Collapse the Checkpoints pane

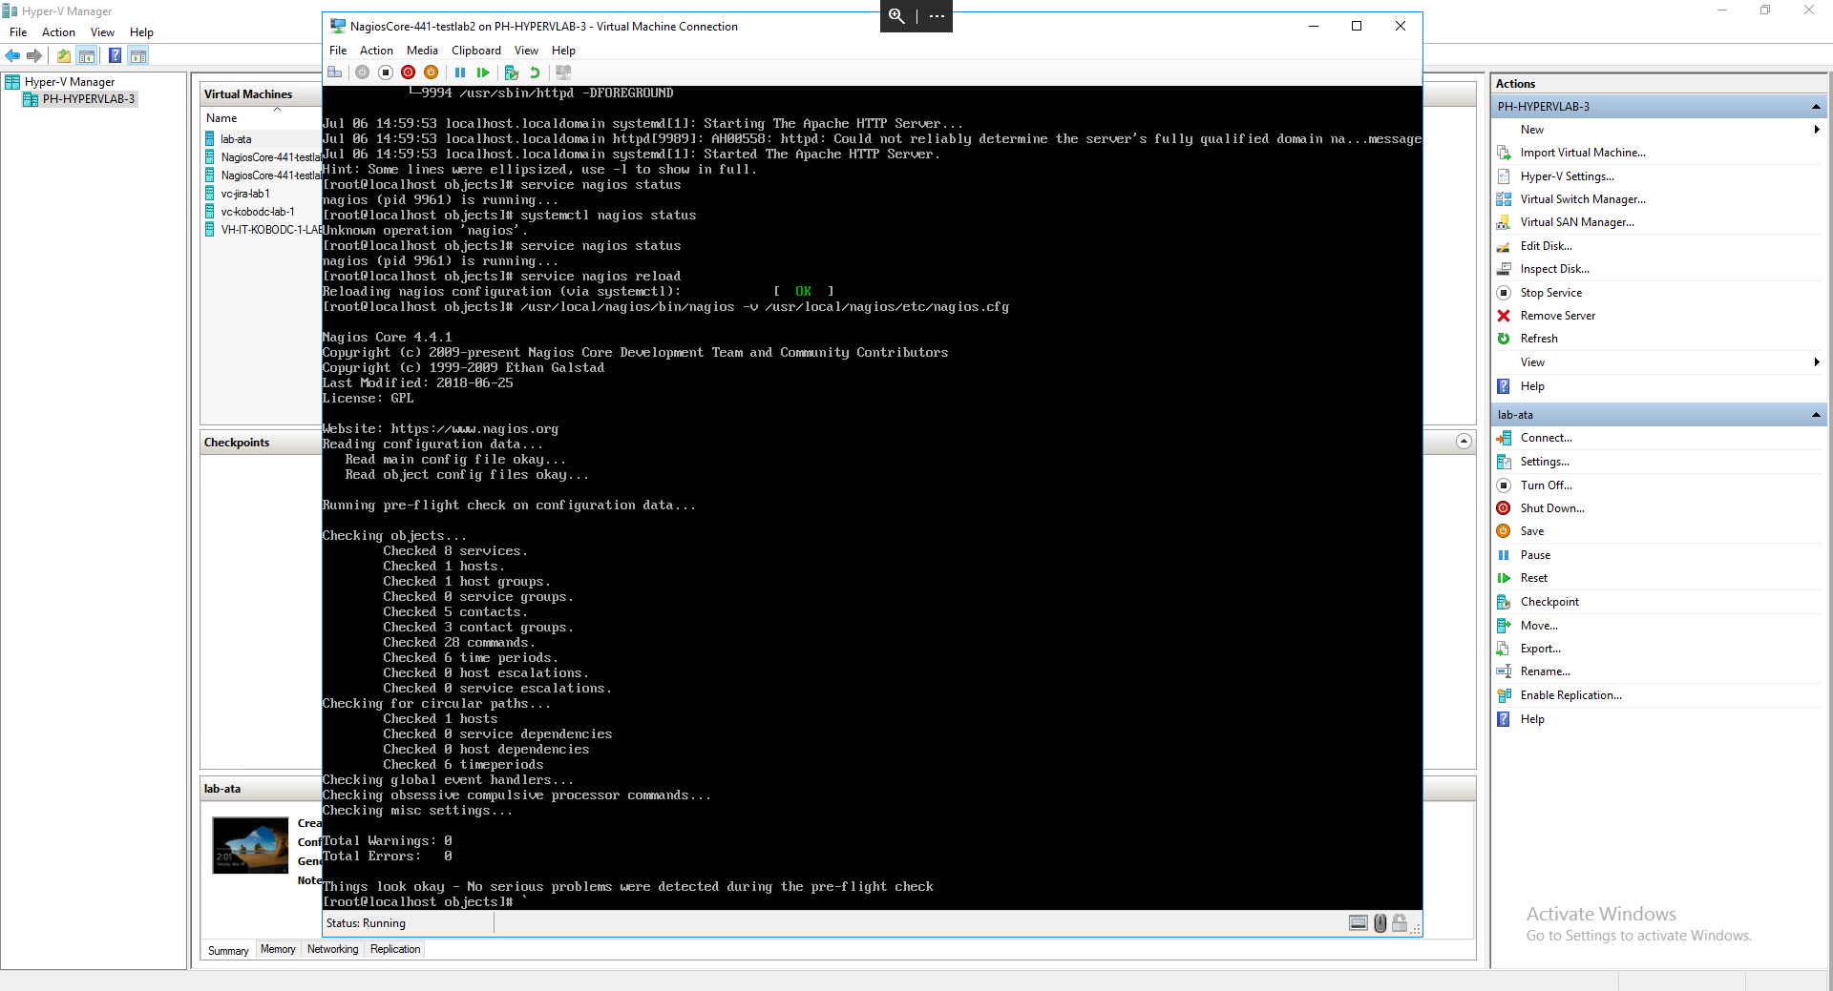click(x=1464, y=442)
